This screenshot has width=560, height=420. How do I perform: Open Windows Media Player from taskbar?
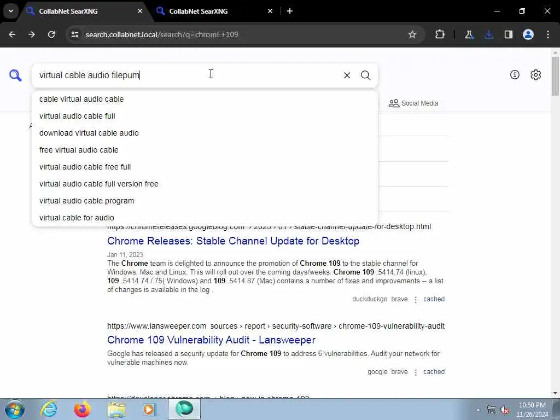tap(150, 409)
